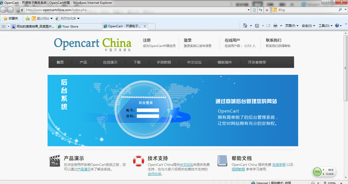Expand the address bar history dropdown
This screenshot has height=184, width=348.
pos(248,10)
